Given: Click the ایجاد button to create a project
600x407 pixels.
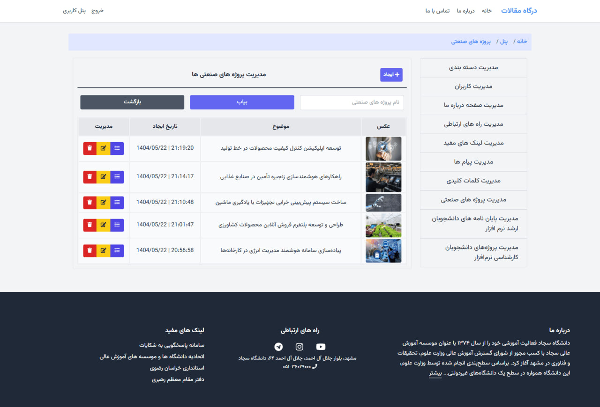Looking at the screenshot, I should tap(391, 74).
